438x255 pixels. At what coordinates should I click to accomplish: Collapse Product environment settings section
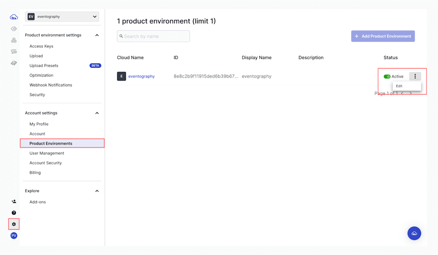(97, 35)
